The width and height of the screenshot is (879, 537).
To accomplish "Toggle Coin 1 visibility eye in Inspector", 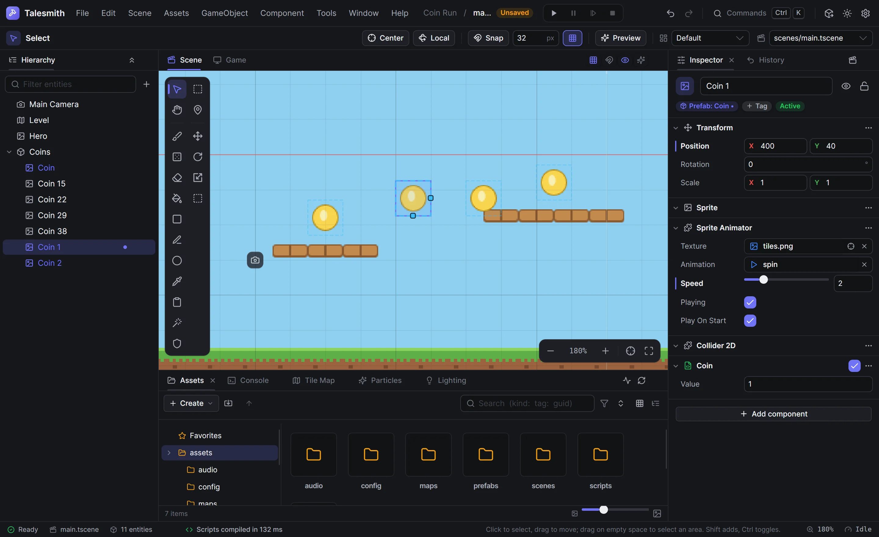I will (x=846, y=86).
